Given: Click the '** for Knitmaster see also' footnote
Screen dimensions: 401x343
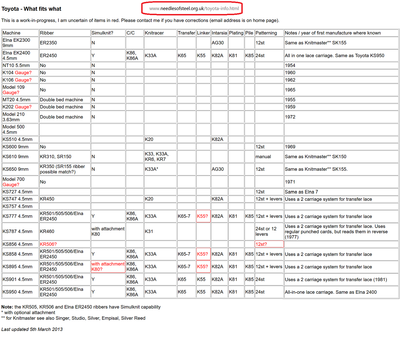Looking at the screenshot, I should (73, 318).
